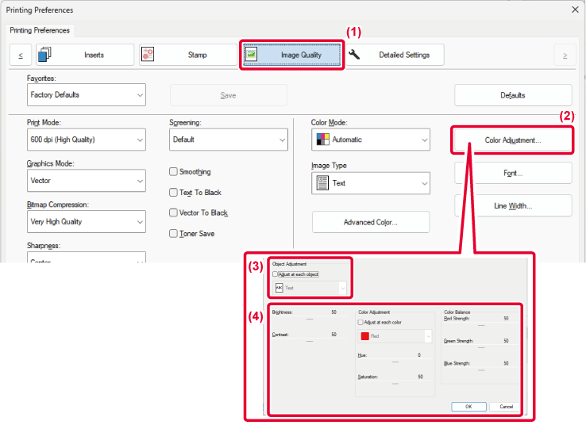Click the Detailed Settings wrench icon
Screen dimensions: 586x425
[x=355, y=55]
